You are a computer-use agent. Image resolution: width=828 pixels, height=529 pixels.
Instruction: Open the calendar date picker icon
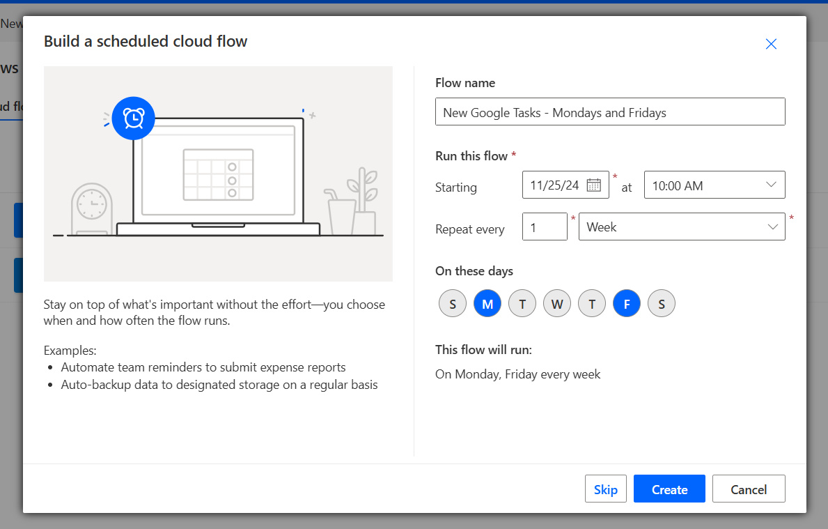593,185
